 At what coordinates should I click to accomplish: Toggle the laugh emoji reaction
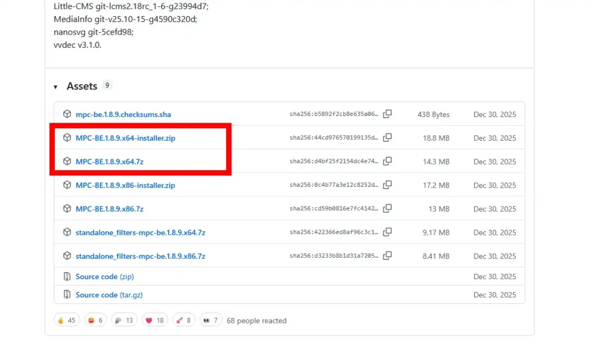pos(96,320)
